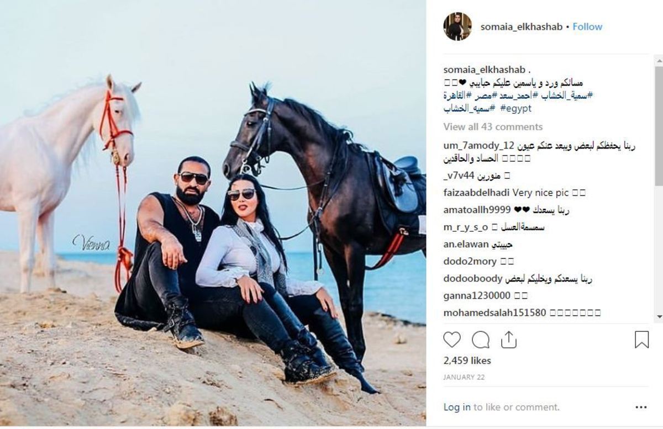Open the three-dot more options menu
Viewport: 663px width, 429px height.
pyautogui.click(x=641, y=407)
